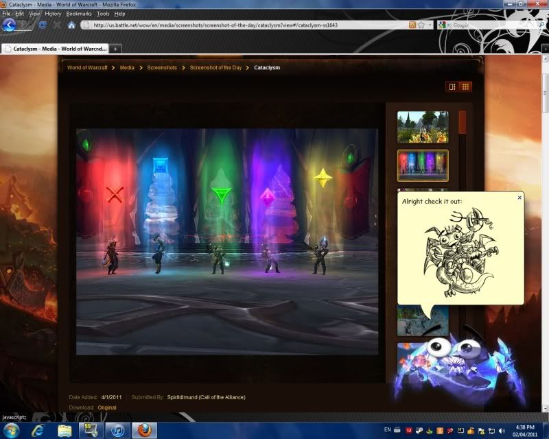Open iTunes from the taskbar
The width and height of the screenshot is (549, 439).
(118, 431)
